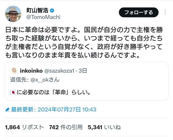Open inkoinko's avatar in the quoted tweet
The height and width of the screenshot is (140, 173).
pos(14,71)
